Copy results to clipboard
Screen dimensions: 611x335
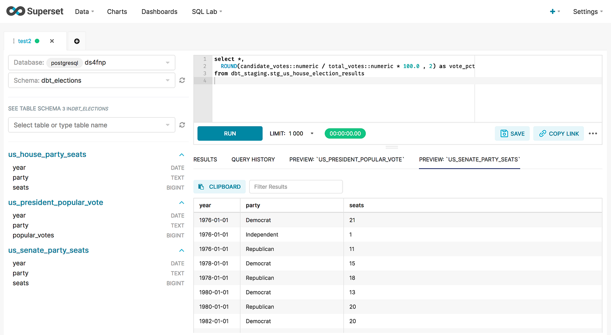point(219,186)
